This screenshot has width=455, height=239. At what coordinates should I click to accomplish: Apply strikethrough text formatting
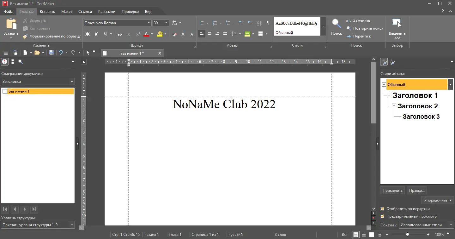coord(120,34)
